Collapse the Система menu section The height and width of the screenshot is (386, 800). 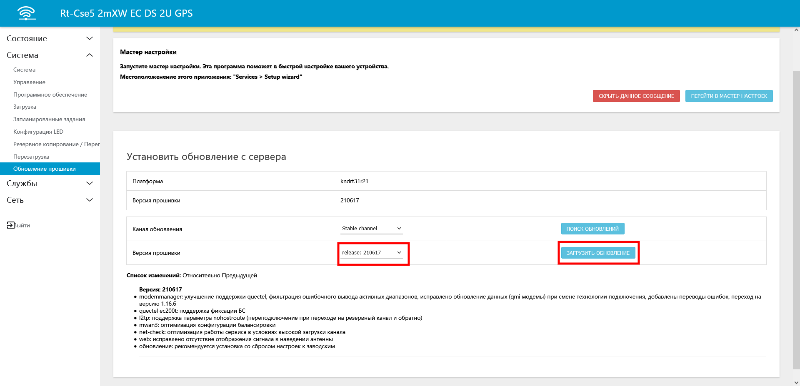[50, 55]
